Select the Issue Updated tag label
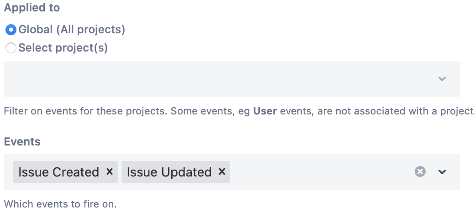 pyautogui.click(x=169, y=172)
